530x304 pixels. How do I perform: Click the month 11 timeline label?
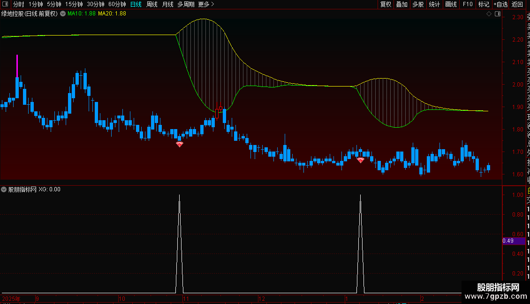pyautogui.click(x=186, y=298)
